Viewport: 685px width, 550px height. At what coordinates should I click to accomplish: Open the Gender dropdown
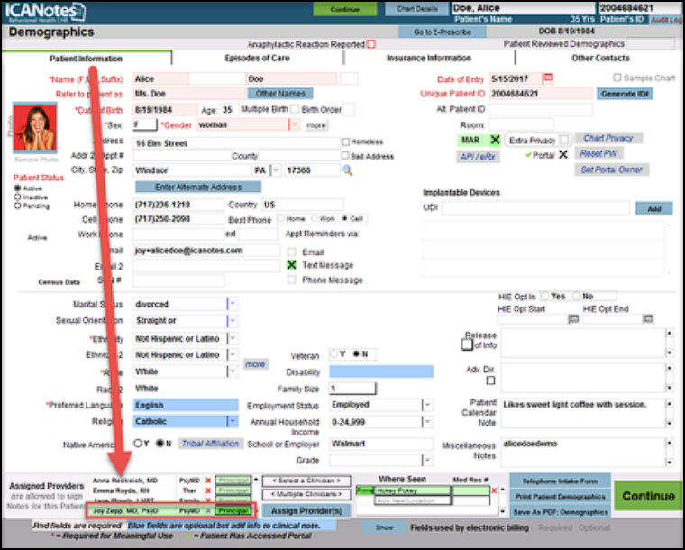(x=294, y=124)
